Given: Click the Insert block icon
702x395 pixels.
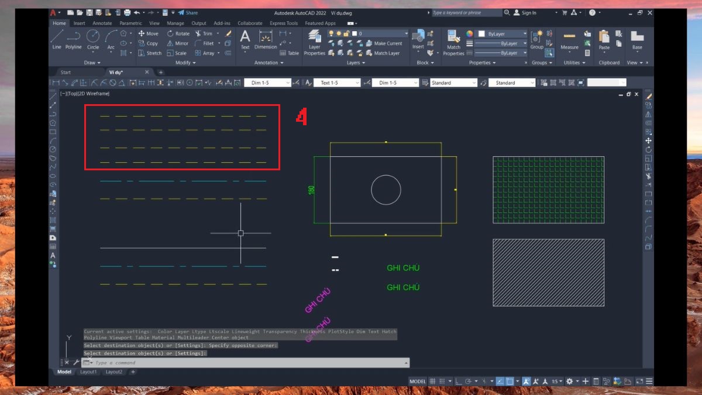Looking at the screenshot, I should [x=418, y=39].
